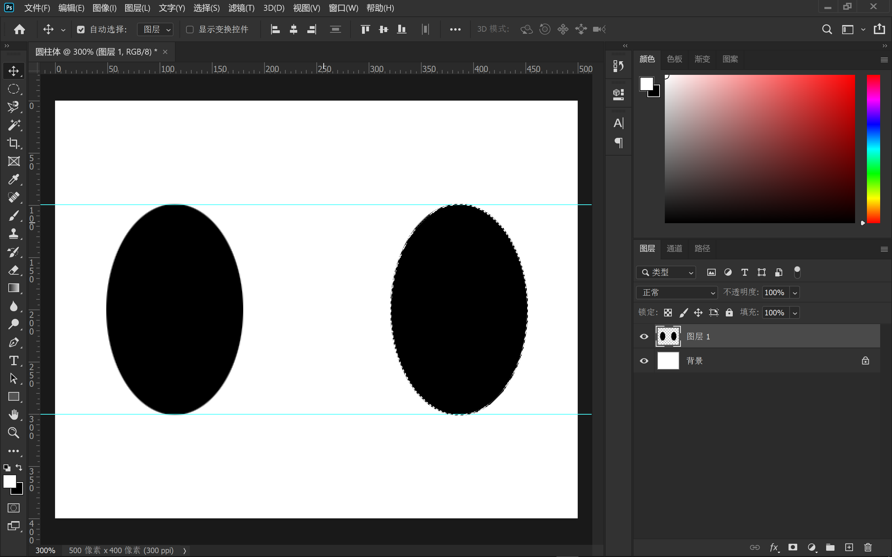Select the Rectangle shape tool
This screenshot has width=892, height=557.
pos(14,397)
